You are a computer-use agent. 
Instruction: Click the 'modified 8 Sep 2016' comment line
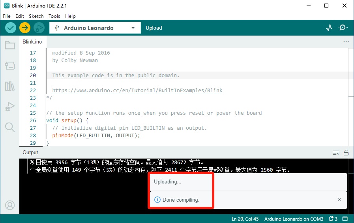81,53
